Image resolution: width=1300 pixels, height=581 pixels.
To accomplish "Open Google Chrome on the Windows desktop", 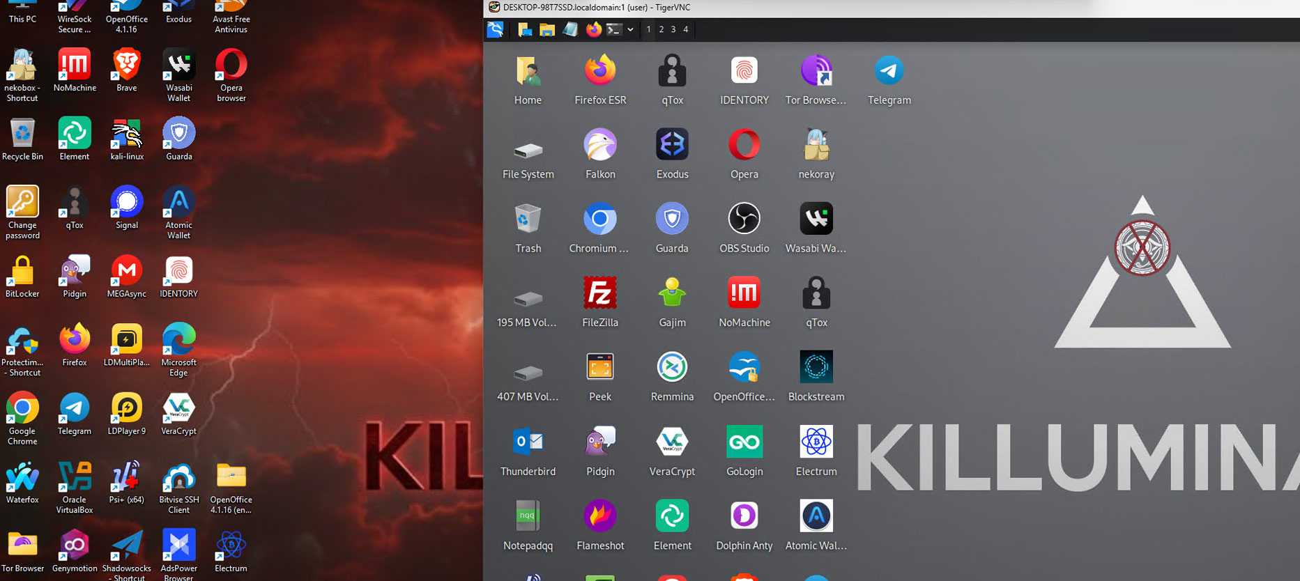I will [22, 418].
